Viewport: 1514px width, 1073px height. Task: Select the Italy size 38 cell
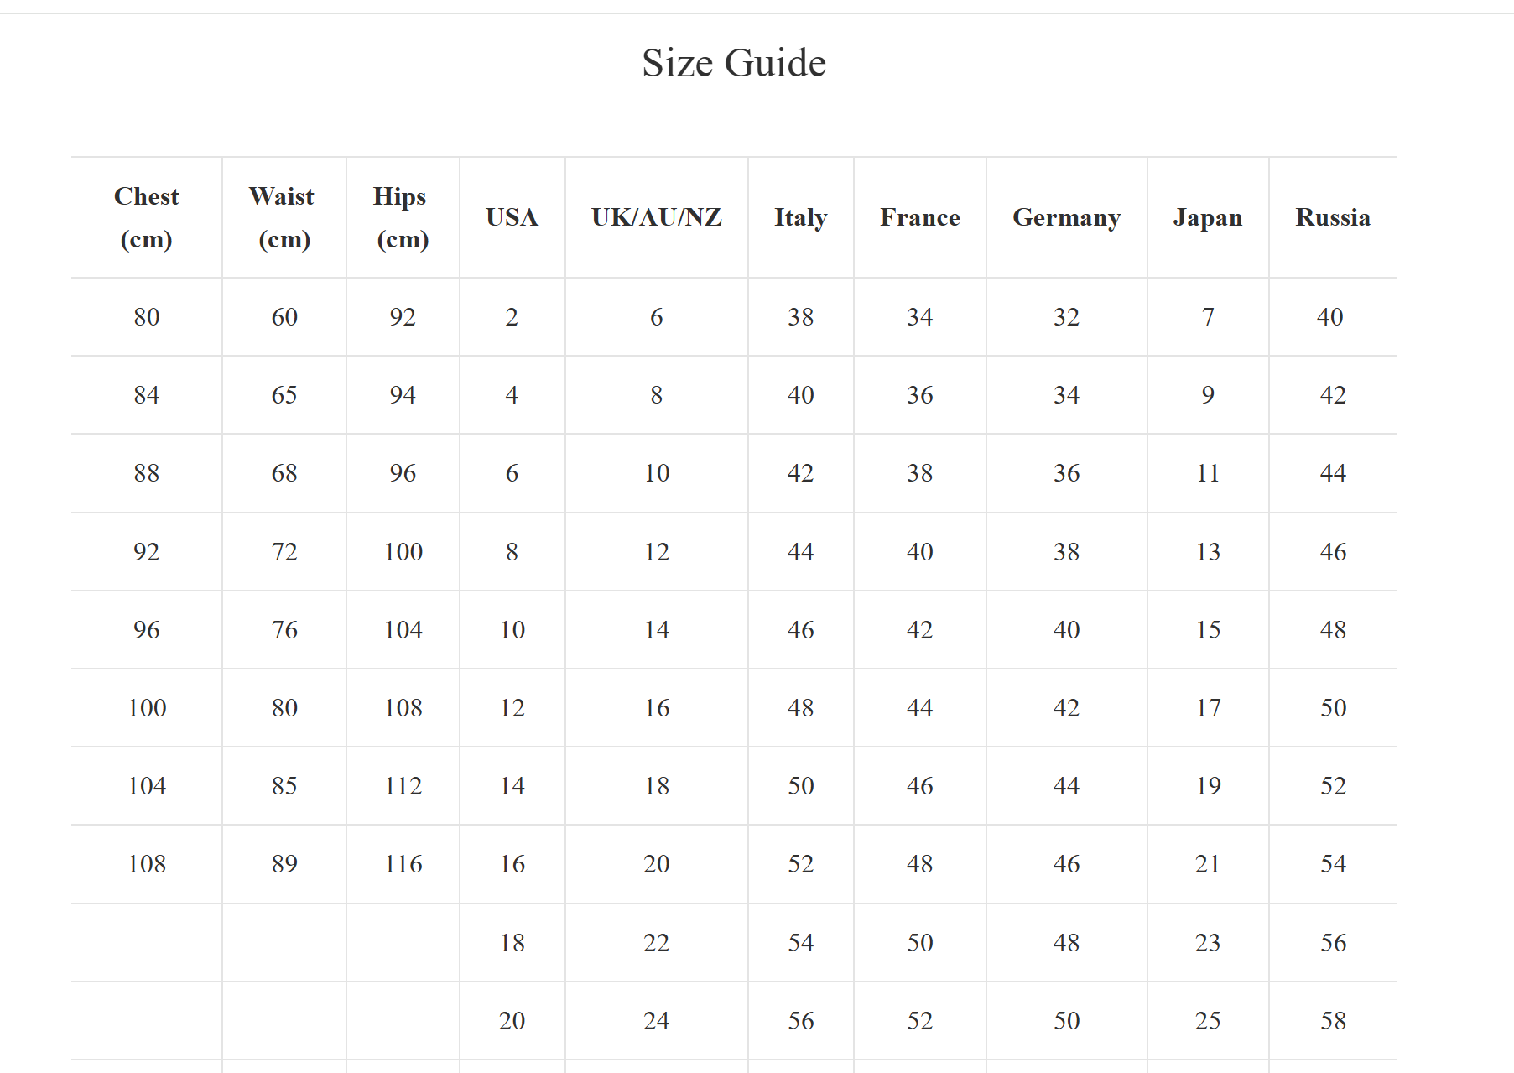click(800, 317)
